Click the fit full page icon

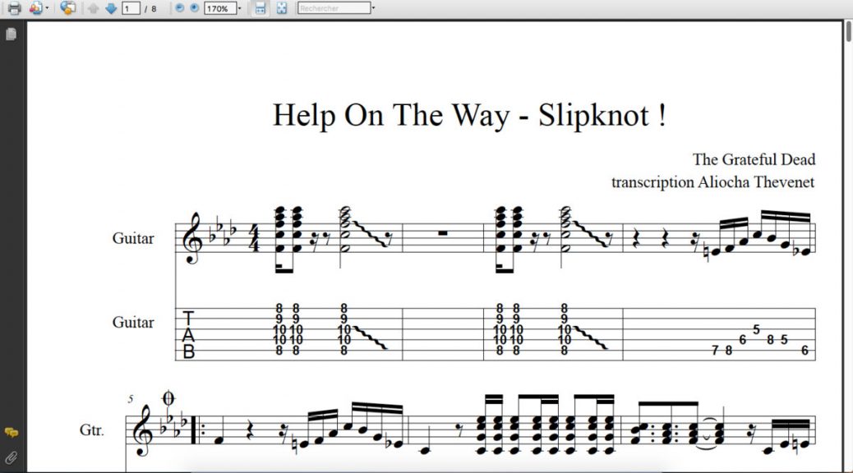point(281,8)
